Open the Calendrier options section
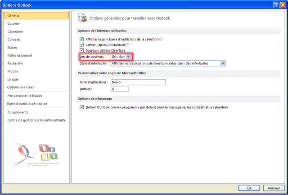288x195 pixels. click(x=15, y=32)
